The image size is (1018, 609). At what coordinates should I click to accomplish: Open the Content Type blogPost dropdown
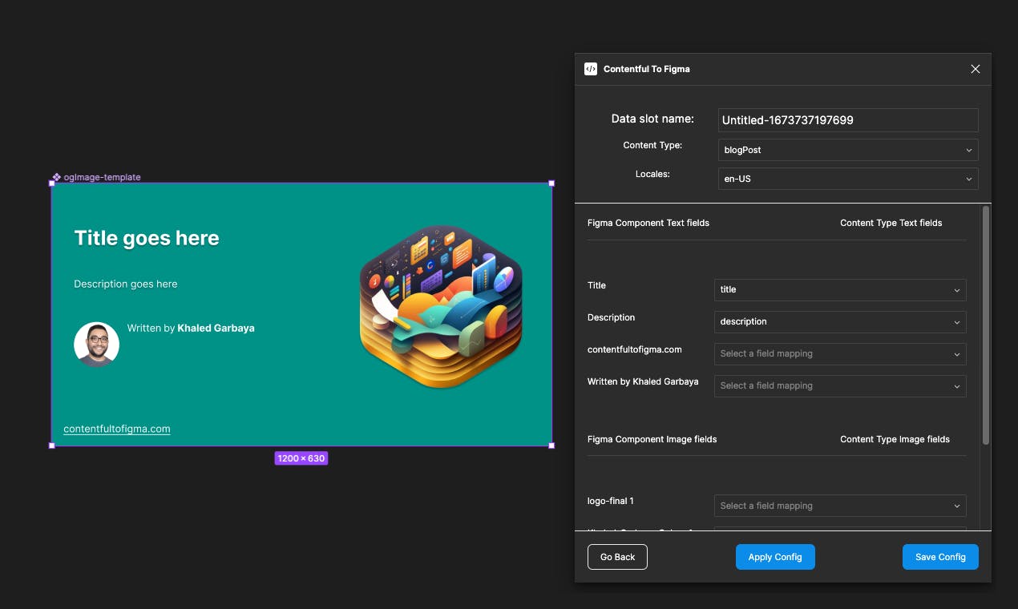[x=848, y=150]
